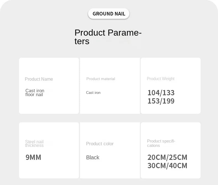Click the Product Weight label
The image size is (218, 185).
click(x=161, y=79)
